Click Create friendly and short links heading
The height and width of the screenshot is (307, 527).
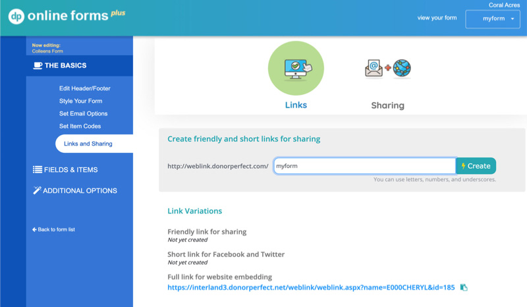(244, 139)
